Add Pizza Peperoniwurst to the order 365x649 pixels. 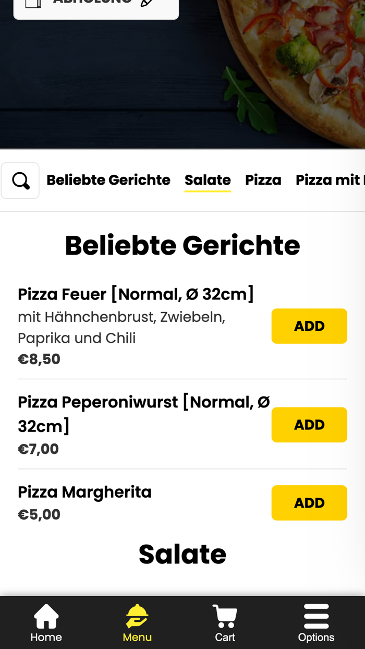(x=309, y=425)
